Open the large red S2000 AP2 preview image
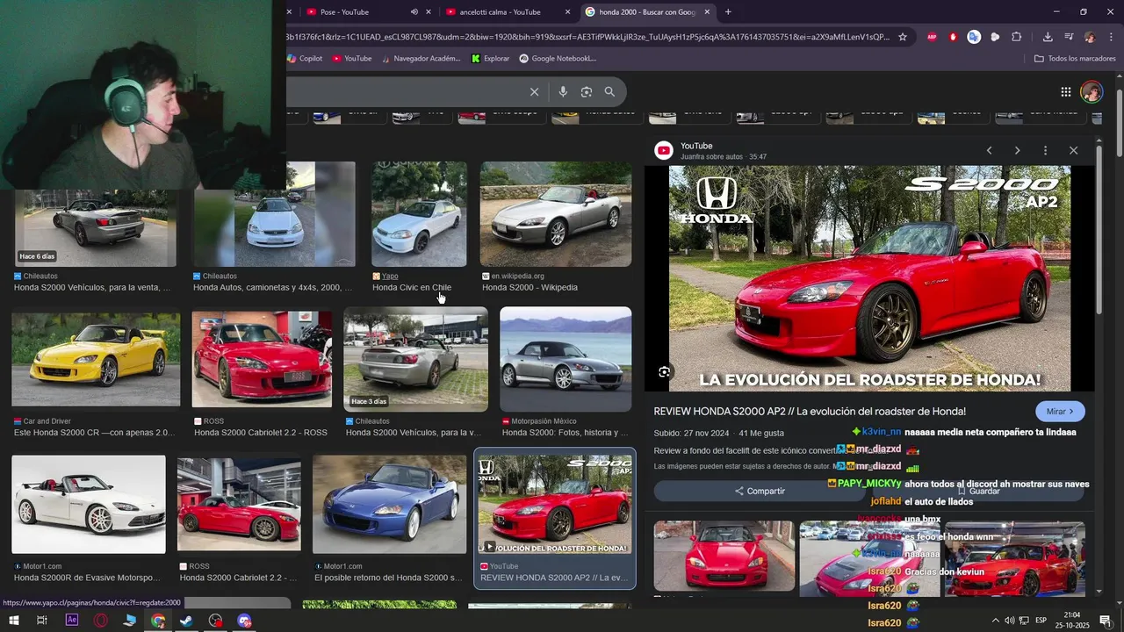This screenshot has width=1124, height=632. [x=869, y=278]
